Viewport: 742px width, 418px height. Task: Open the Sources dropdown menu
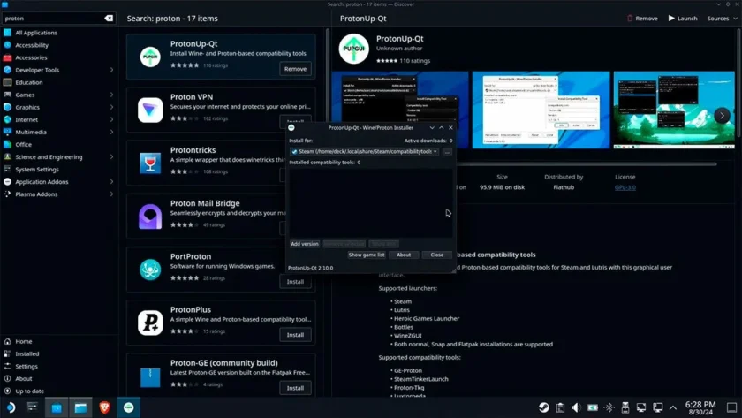click(723, 19)
